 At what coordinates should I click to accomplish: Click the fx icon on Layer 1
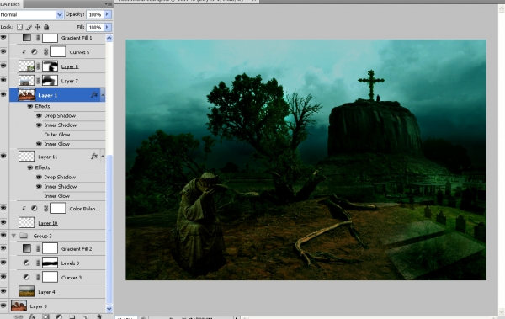coord(94,95)
